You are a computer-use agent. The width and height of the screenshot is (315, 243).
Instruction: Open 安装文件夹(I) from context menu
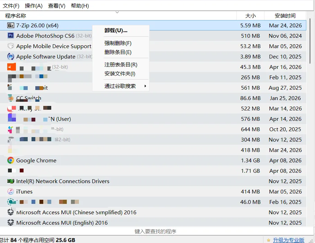(121, 74)
